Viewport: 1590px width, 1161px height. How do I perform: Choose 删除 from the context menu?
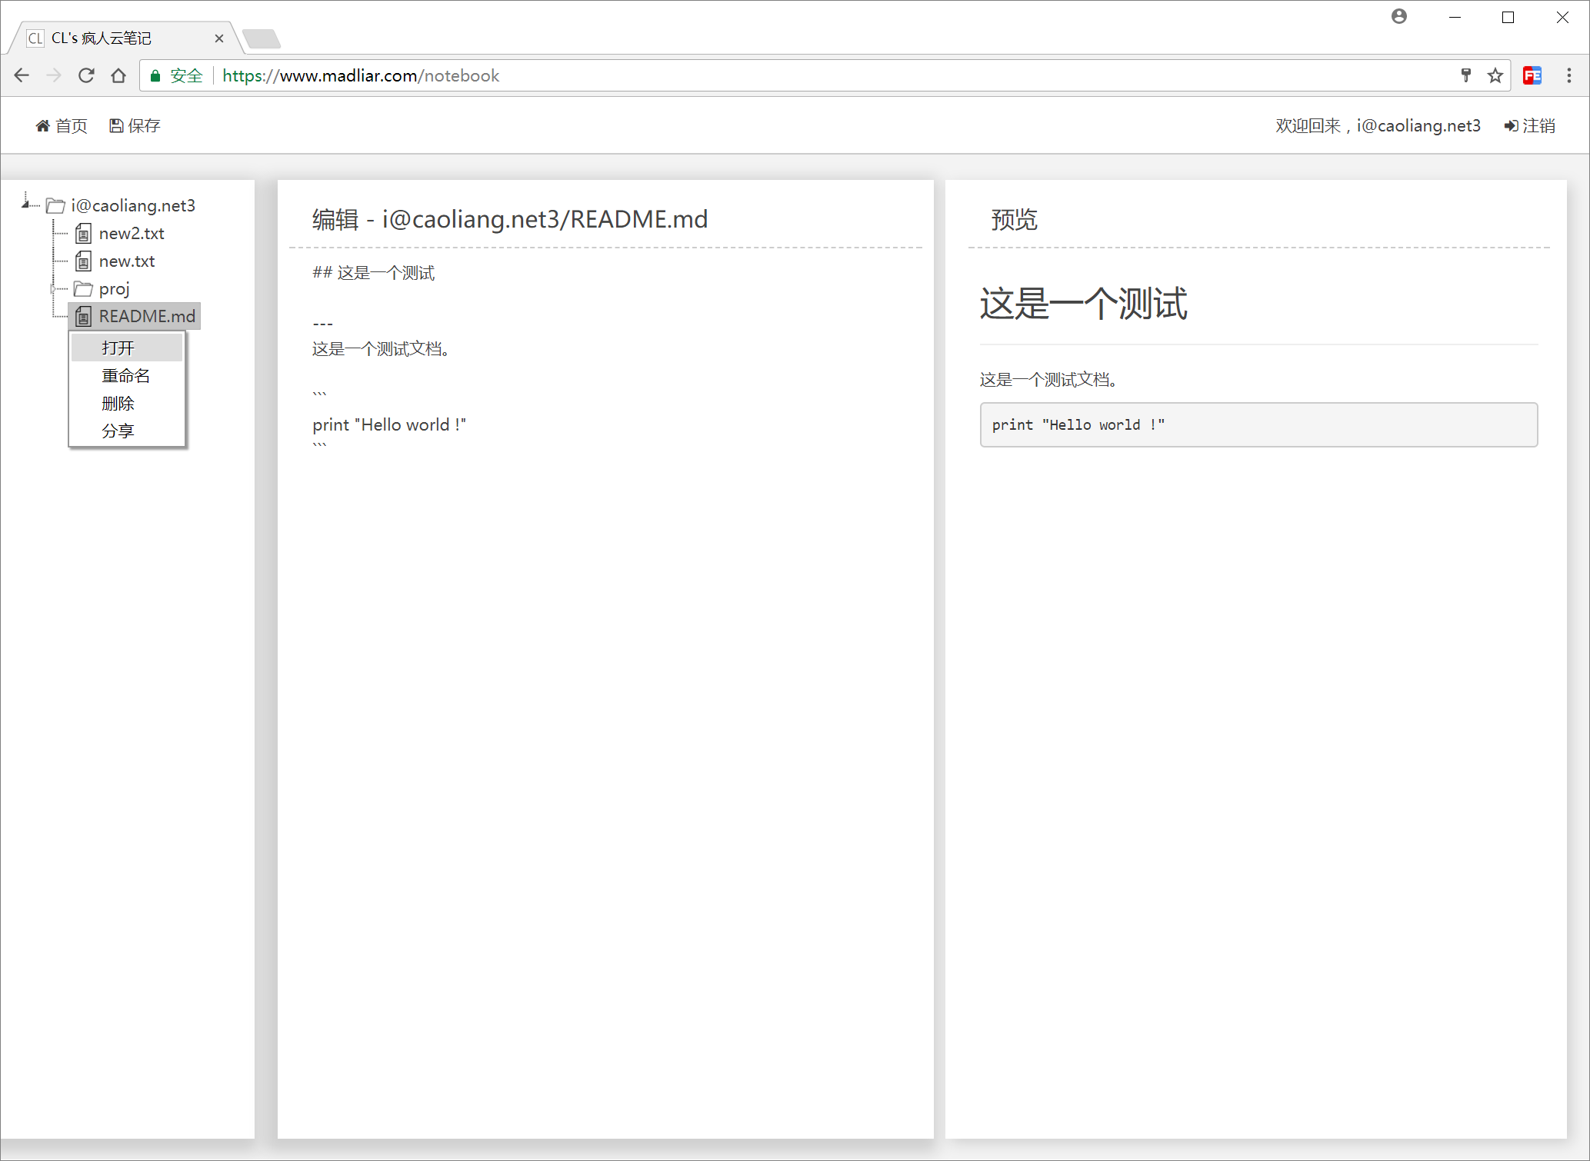[x=127, y=404]
